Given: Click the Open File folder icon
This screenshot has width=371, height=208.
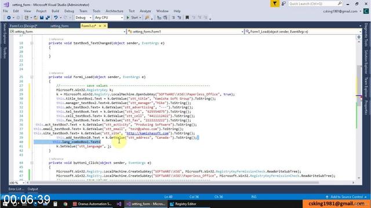Looking at the screenshot, I should [x=36, y=18].
